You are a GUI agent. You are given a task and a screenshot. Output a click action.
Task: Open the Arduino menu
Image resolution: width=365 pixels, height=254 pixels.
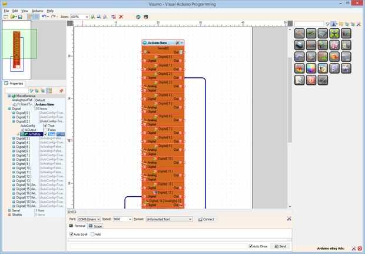click(x=37, y=11)
